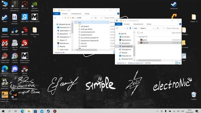
Task: Open steamcmd desktop icon
Action: [x=174, y=5]
